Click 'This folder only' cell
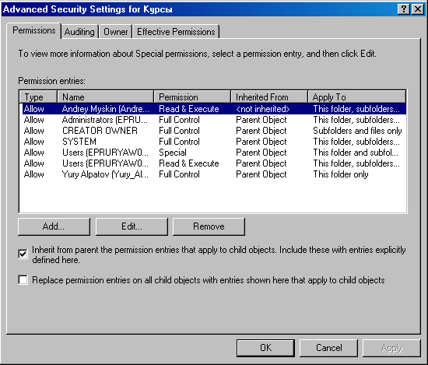The width and height of the screenshot is (428, 365). (x=341, y=174)
